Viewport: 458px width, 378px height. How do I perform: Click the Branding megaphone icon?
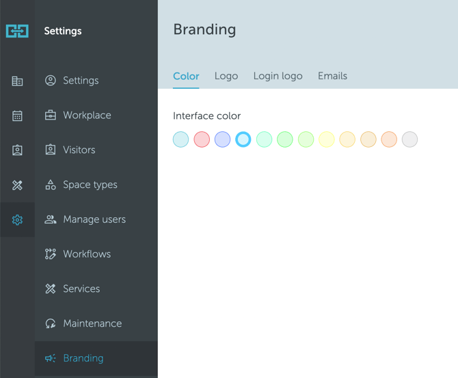[x=51, y=358]
